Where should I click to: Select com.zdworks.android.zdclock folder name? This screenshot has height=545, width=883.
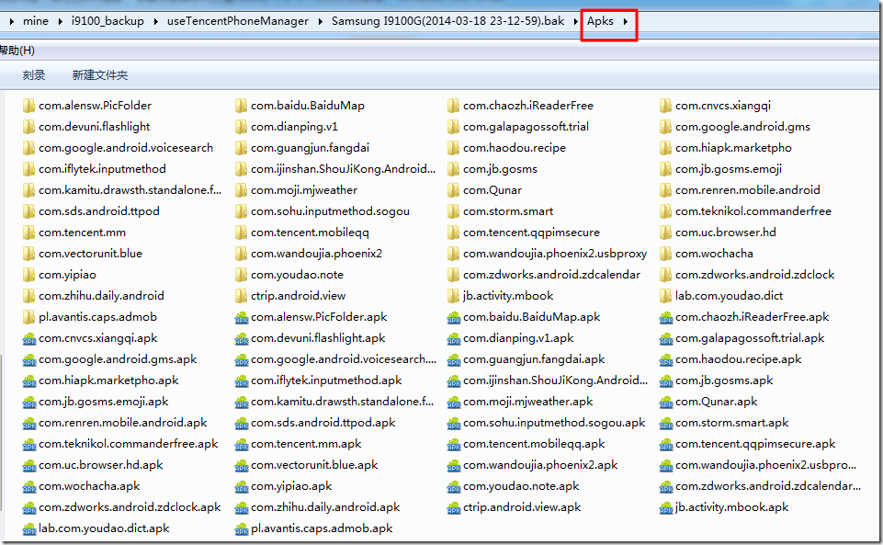755,275
